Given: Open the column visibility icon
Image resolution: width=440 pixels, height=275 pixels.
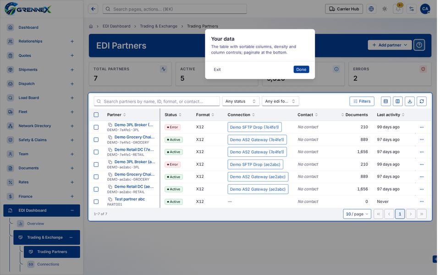Looking at the screenshot, I should pyautogui.click(x=398, y=101).
